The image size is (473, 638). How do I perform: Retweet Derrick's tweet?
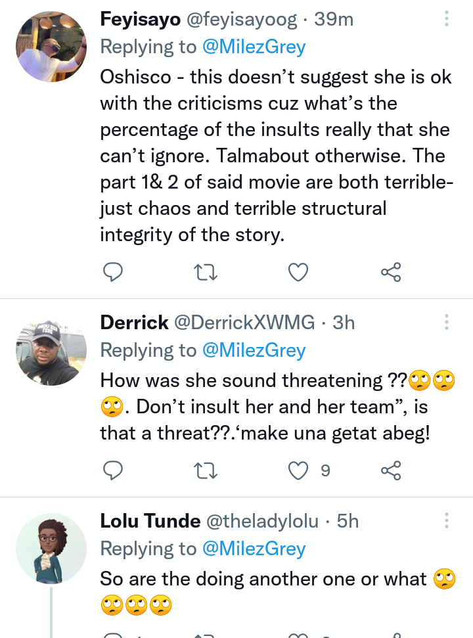click(206, 470)
